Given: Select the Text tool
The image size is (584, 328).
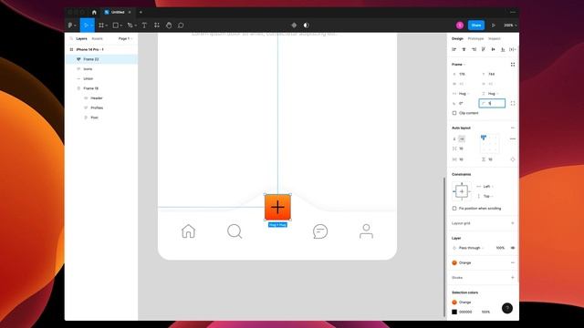Looking at the screenshot, I should click(x=144, y=26).
